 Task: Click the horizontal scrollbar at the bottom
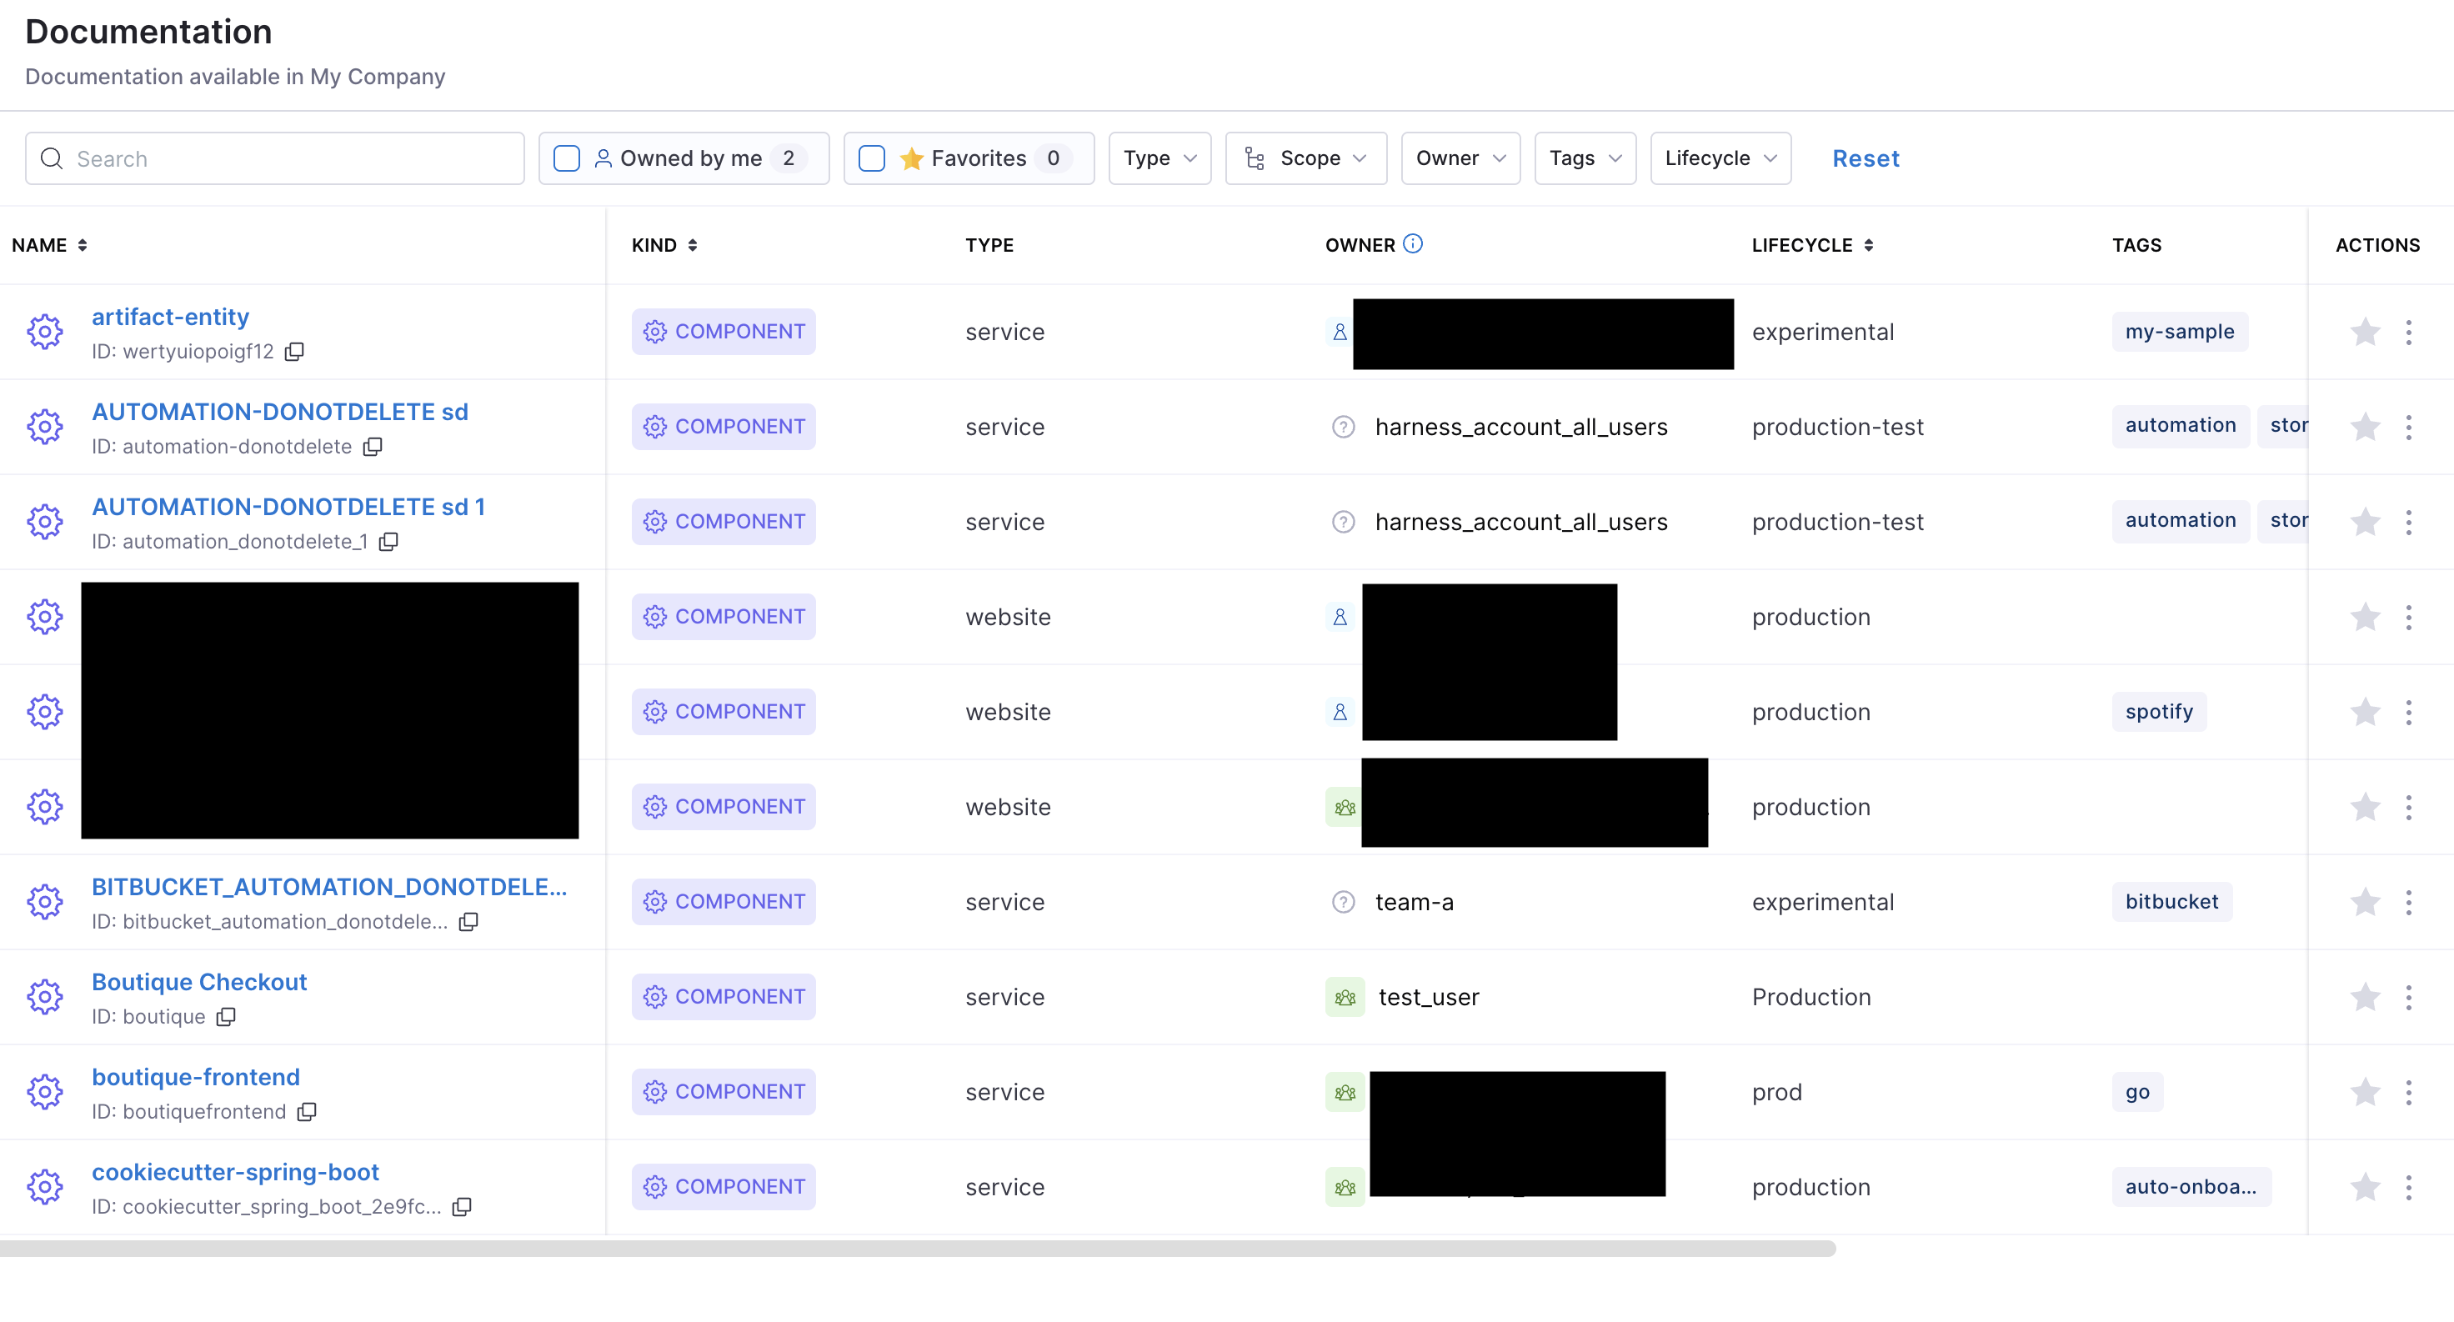[914, 1248]
